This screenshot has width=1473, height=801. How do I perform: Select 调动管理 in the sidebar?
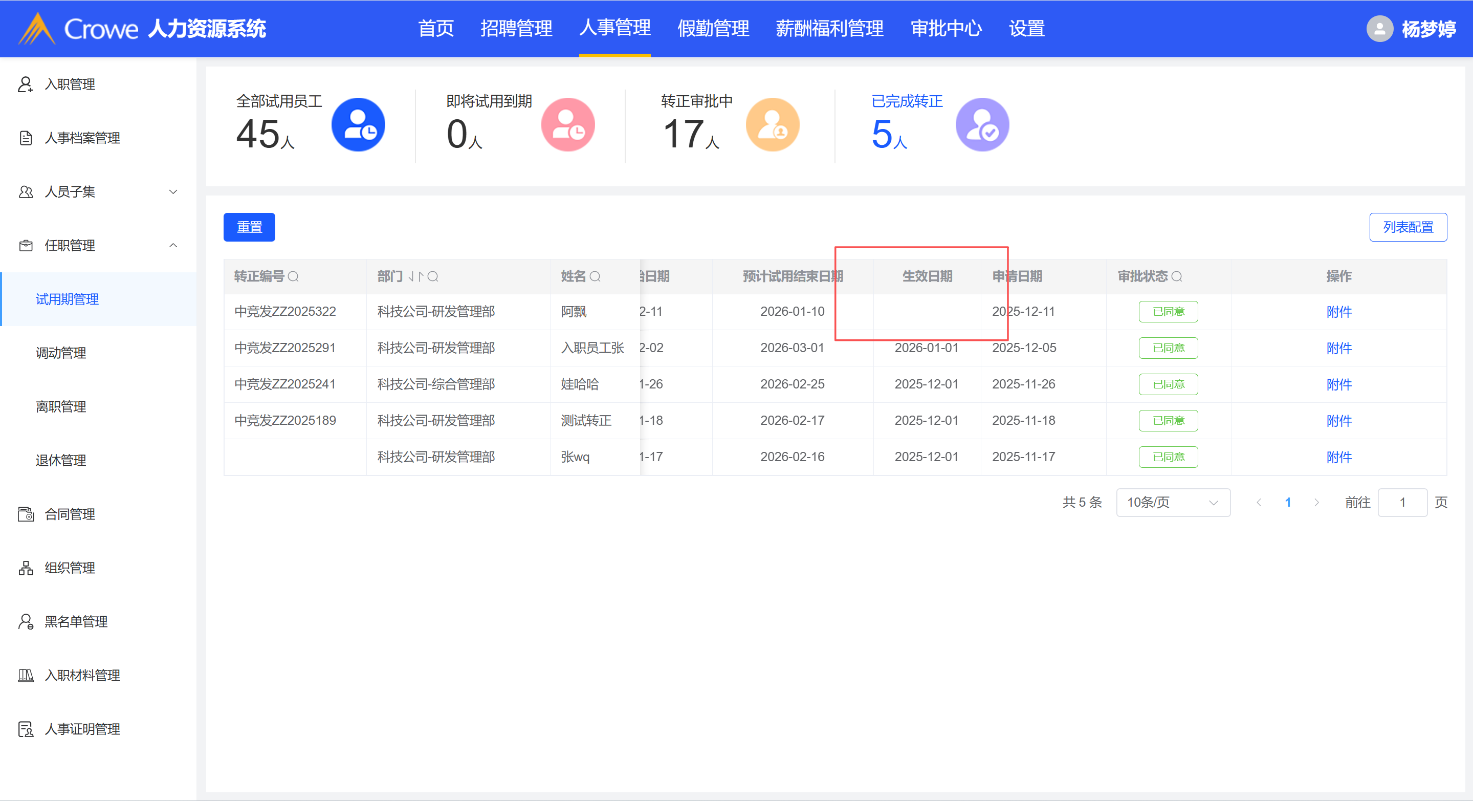tap(60, 353)
